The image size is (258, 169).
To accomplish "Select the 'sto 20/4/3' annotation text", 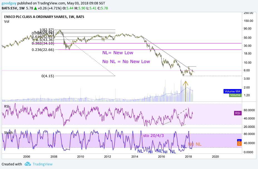I will coord(153,136).
